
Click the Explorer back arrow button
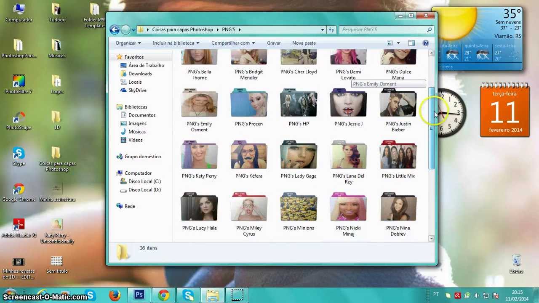pos(115,29)
